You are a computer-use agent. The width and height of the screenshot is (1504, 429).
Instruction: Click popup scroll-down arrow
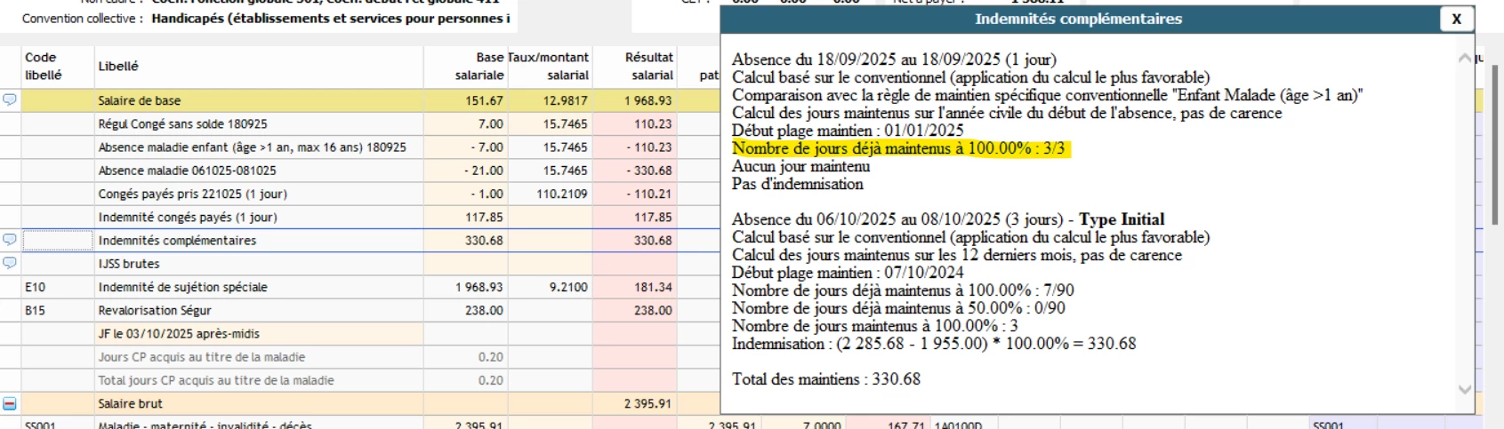[1465, 389]
